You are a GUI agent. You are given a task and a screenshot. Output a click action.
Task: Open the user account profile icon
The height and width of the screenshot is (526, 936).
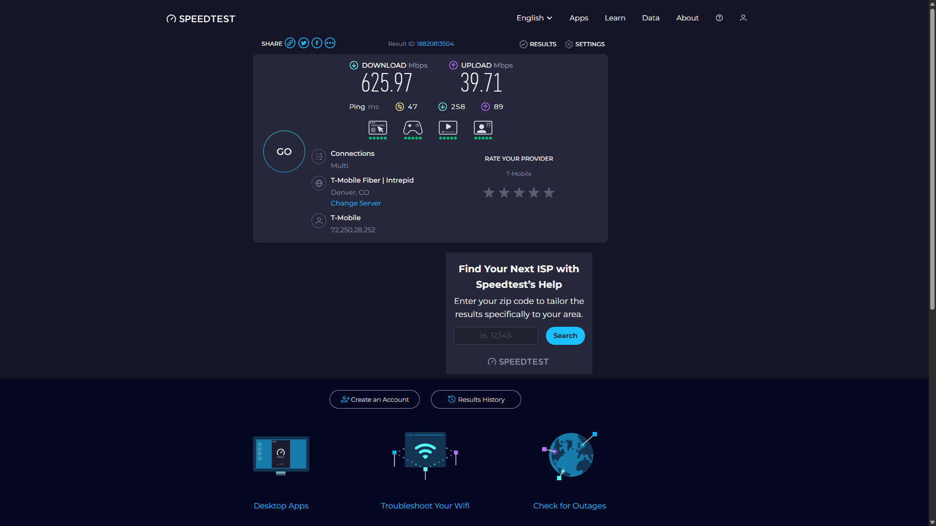tap(743, 18)
